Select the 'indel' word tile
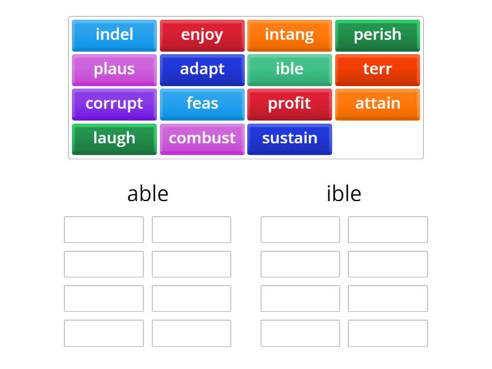 click(x=114, y=35)
